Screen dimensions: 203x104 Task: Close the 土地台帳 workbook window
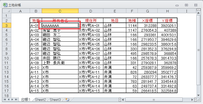(196, 5)
